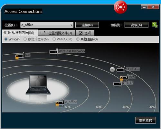The image size is (161, 129).
Task: Click the 'CECT-C...' network label
Action: tap(133, 69)
